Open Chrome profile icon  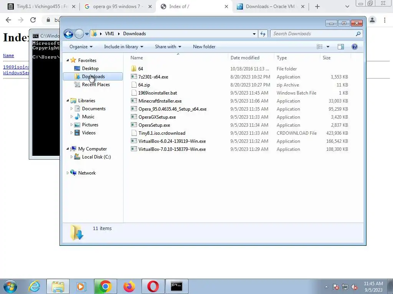click(372, 20)
